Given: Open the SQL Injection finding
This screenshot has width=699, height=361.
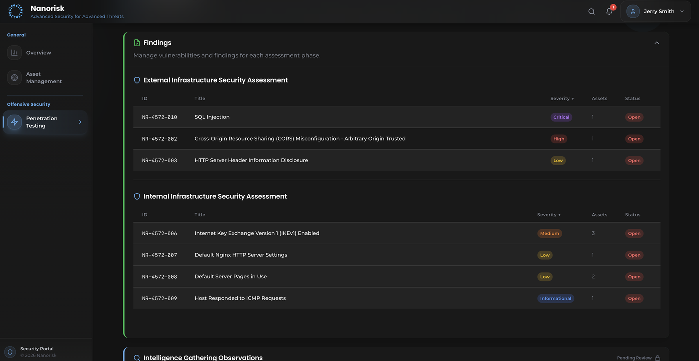Looking at the screenshot, I should coord(212,117).
